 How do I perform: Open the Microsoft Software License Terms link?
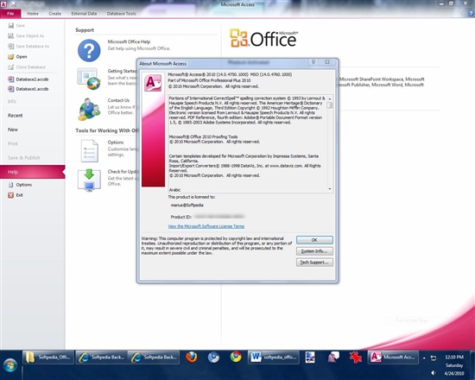coord(206,226)
